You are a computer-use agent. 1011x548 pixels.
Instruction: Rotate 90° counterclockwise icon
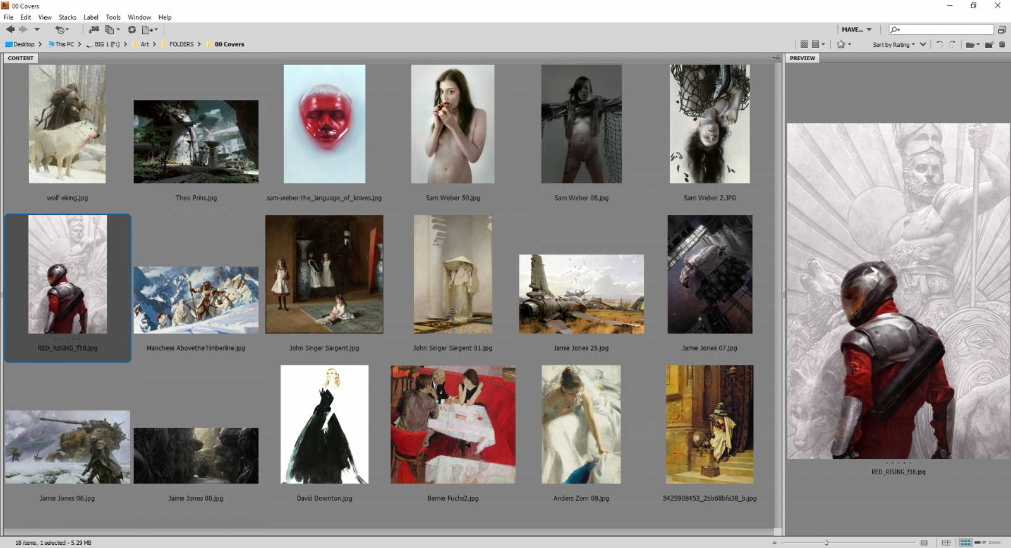click(940, 44)
